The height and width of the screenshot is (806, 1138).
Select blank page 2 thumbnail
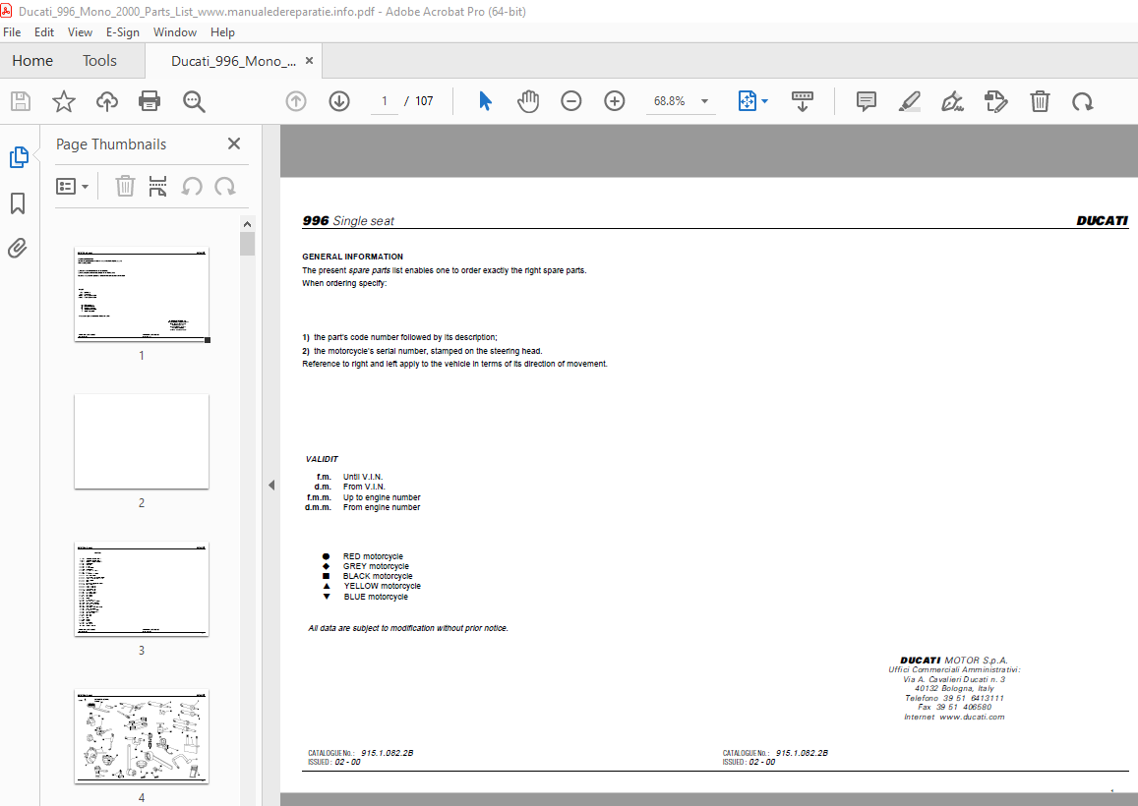point(142,441)
